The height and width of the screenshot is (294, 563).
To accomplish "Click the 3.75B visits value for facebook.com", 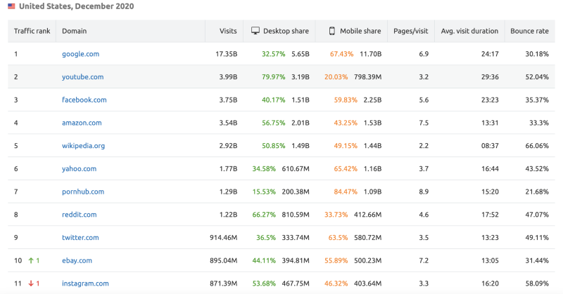I will point(228,100).
